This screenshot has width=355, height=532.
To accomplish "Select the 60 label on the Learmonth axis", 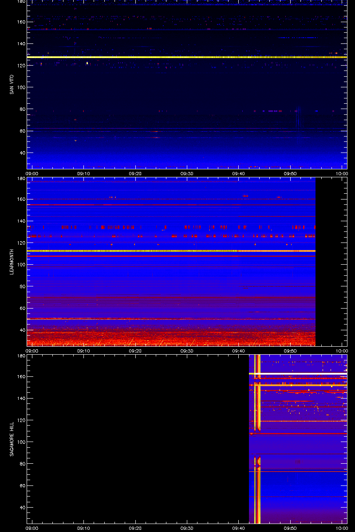I will 22,308.
